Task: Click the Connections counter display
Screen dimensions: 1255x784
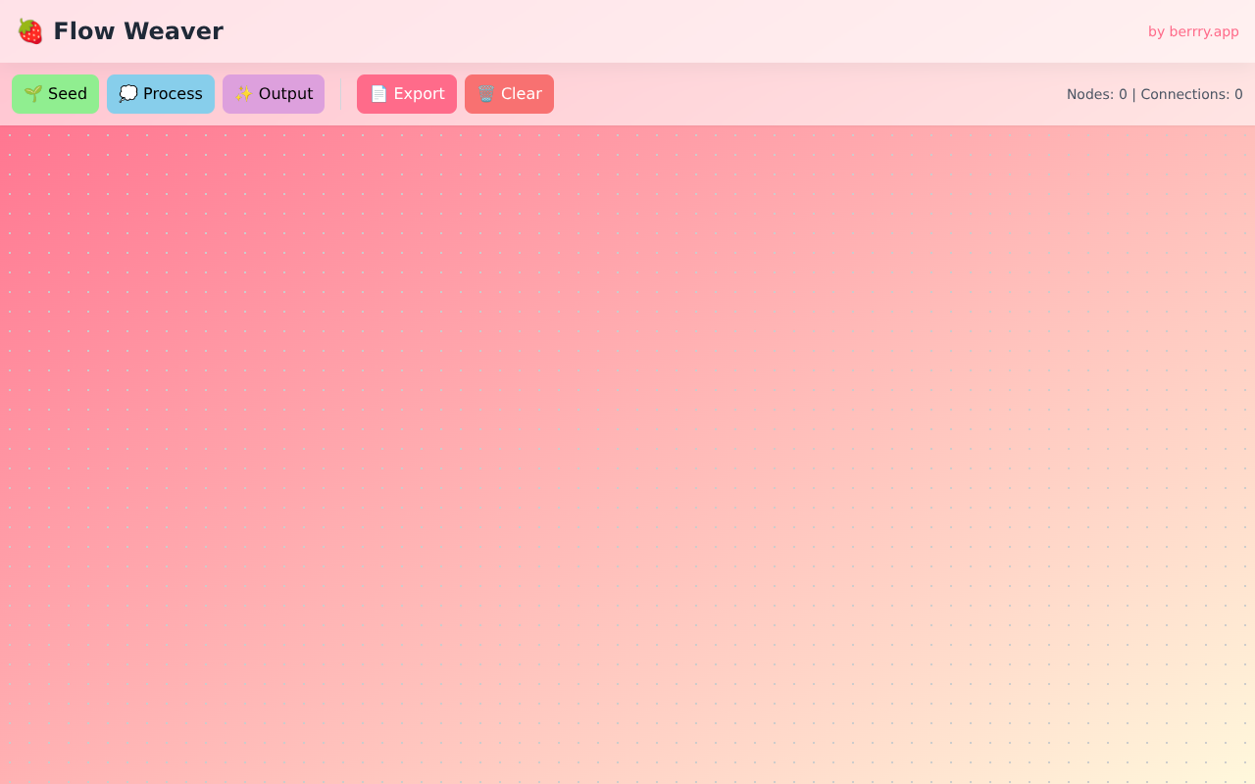Action: (1190, 94)
